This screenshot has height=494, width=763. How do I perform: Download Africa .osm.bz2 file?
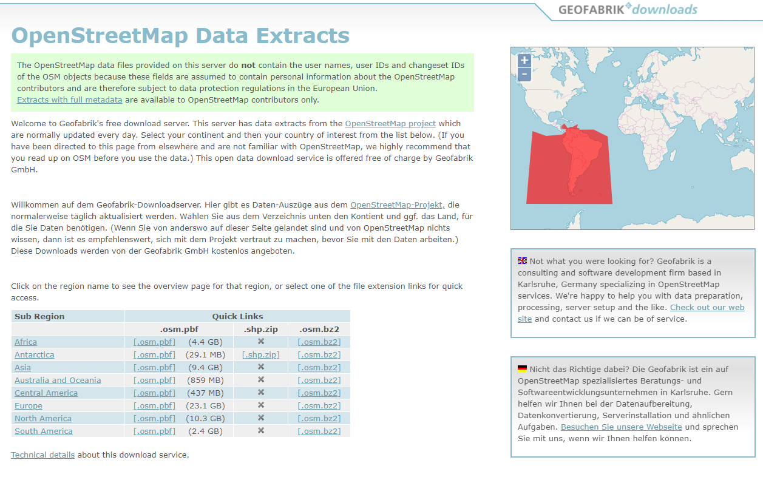pyautogui.click(x=319, y=342)
